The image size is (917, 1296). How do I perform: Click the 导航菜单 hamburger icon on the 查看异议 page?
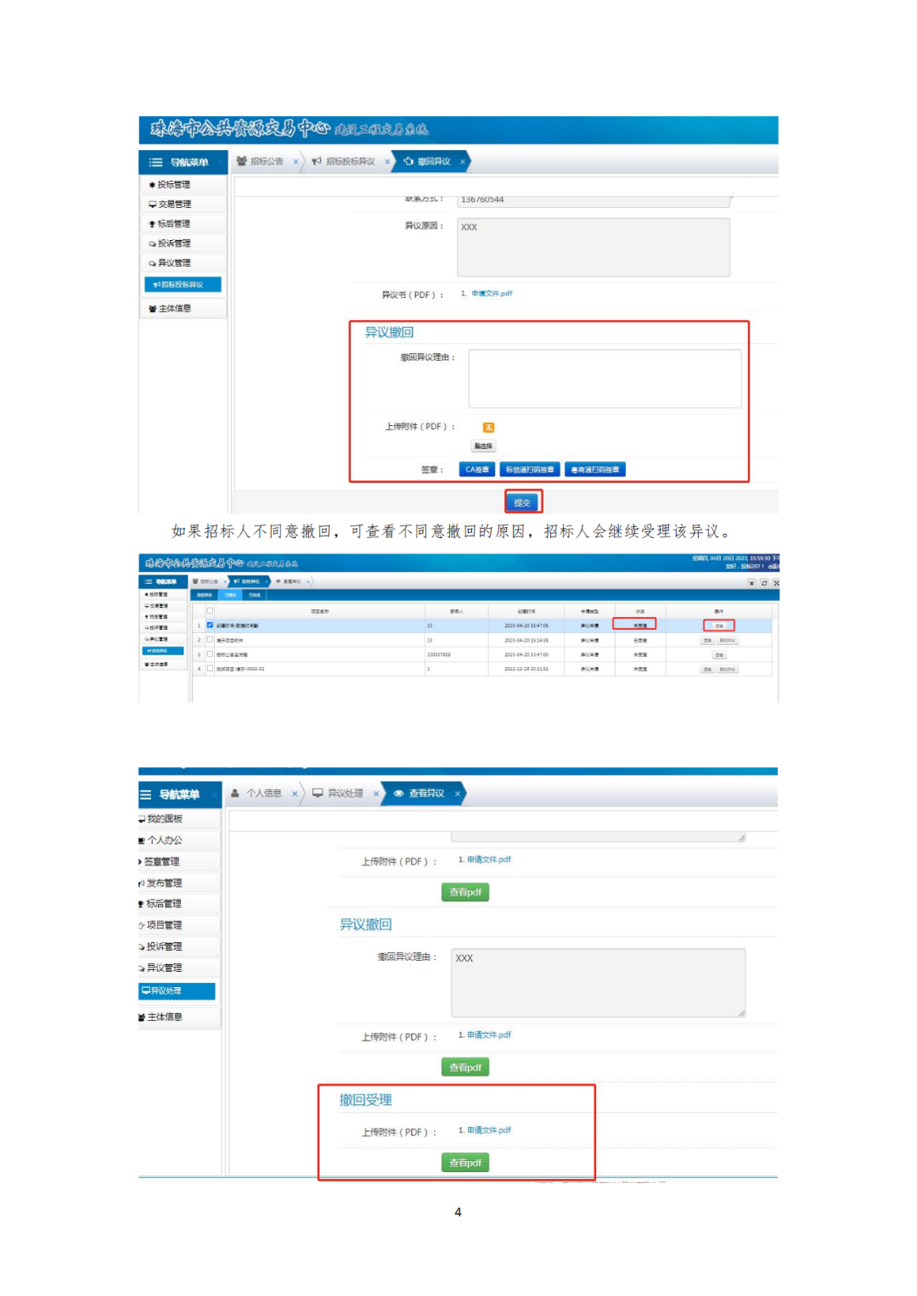click(145, 794)
